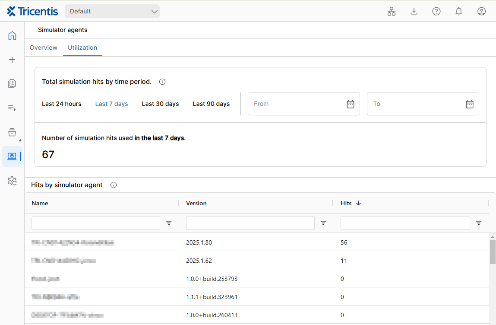Select the Last 24 hours period
The width and height of the screenshot is (496, 325).
pyautogui.click(x=62, y=104)
